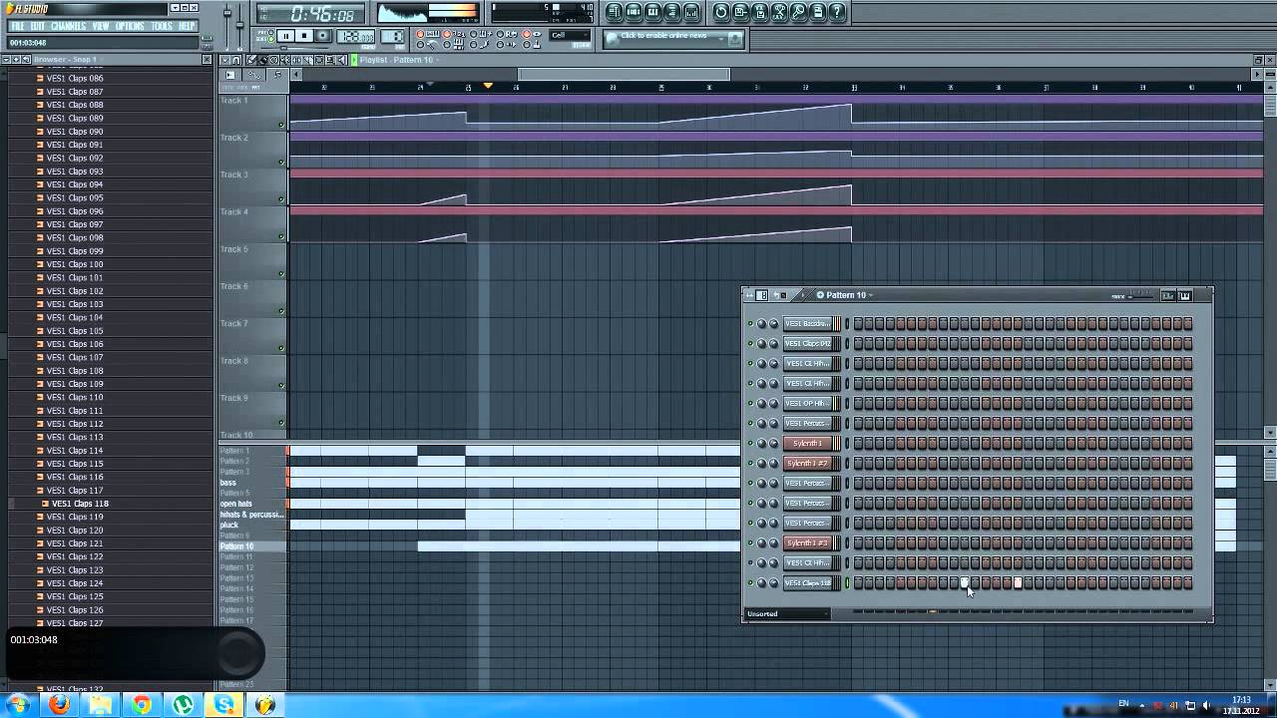Image resolution: width=1277 pixels, height=718 pixels.
Task: Open the Pattern 10 selector dropdown
Action: point(844,295)
